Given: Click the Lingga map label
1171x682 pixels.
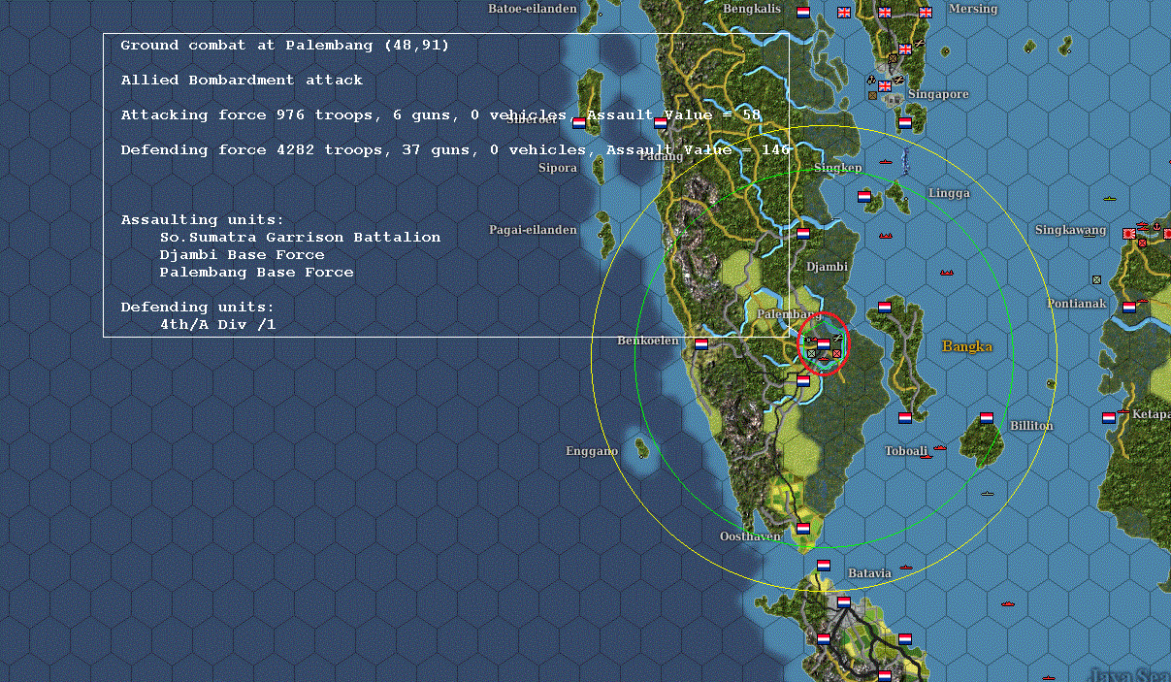Looking at the screenshot, I should 949,193.
